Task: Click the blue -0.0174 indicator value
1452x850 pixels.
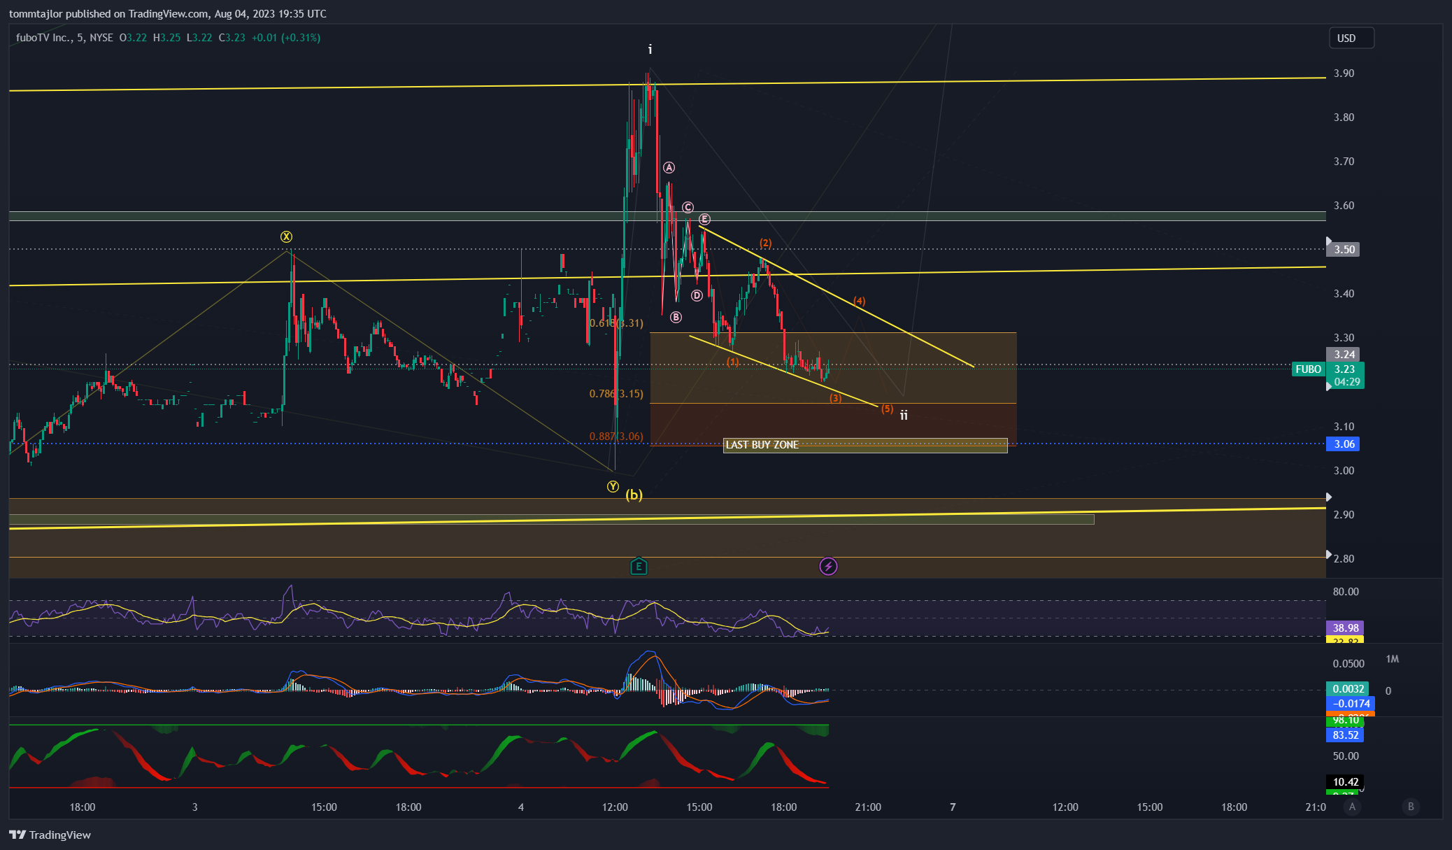Action: 1351,703
